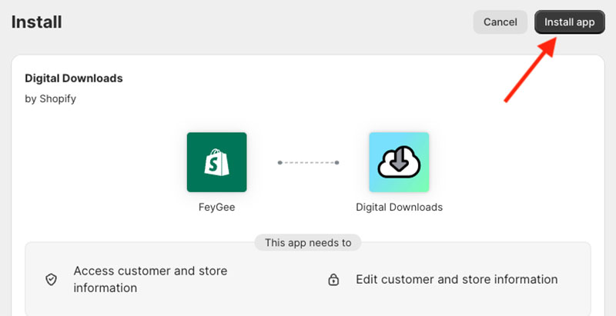Click the red arrow annotation
Viewport: 616px width, 316px height.
(530, 68)
